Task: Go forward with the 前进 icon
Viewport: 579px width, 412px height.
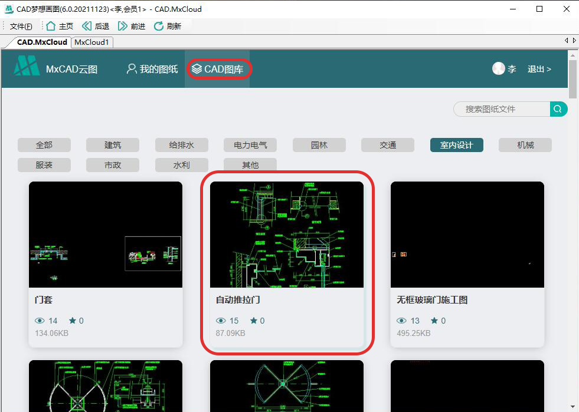Action: click(122, 26)
